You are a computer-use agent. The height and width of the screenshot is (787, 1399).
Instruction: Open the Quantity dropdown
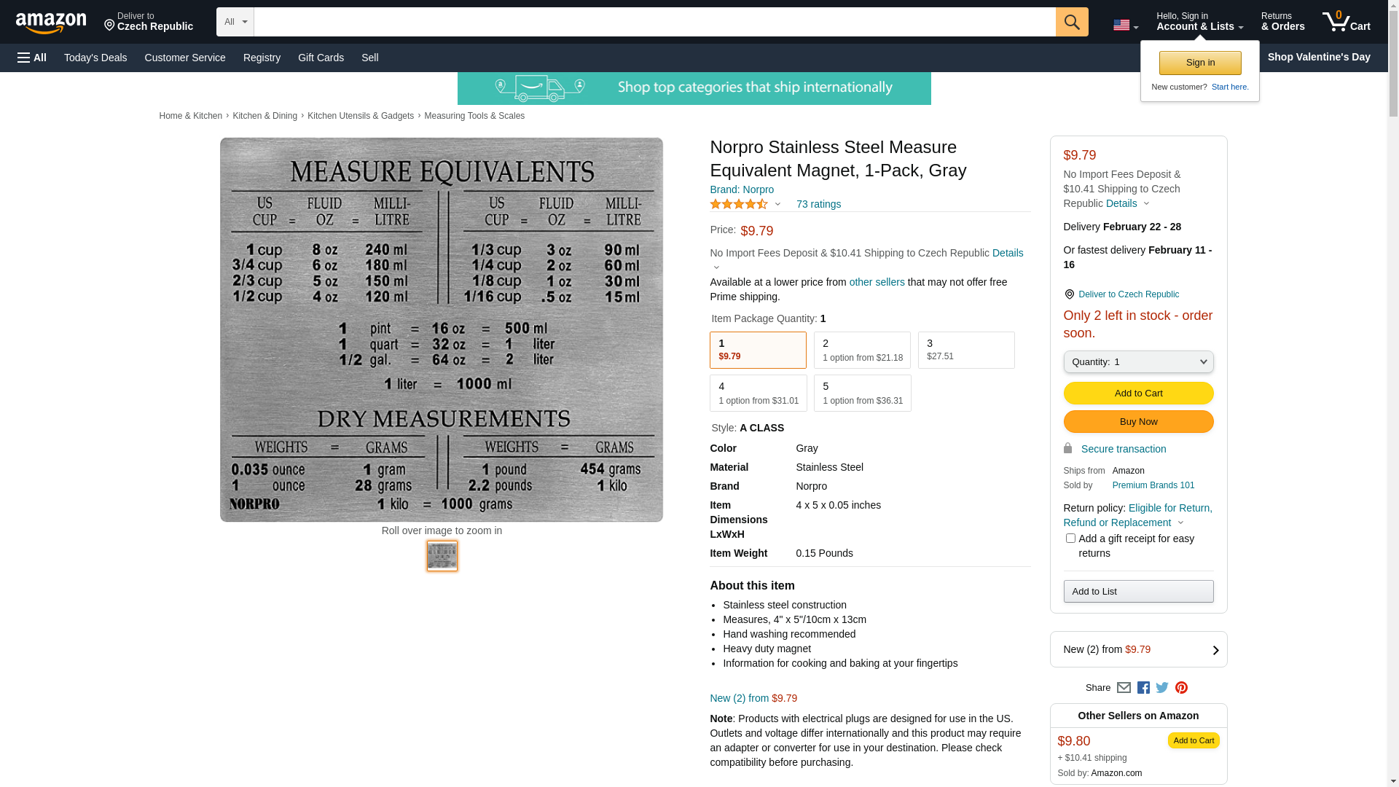click(x=1138, y=362)
